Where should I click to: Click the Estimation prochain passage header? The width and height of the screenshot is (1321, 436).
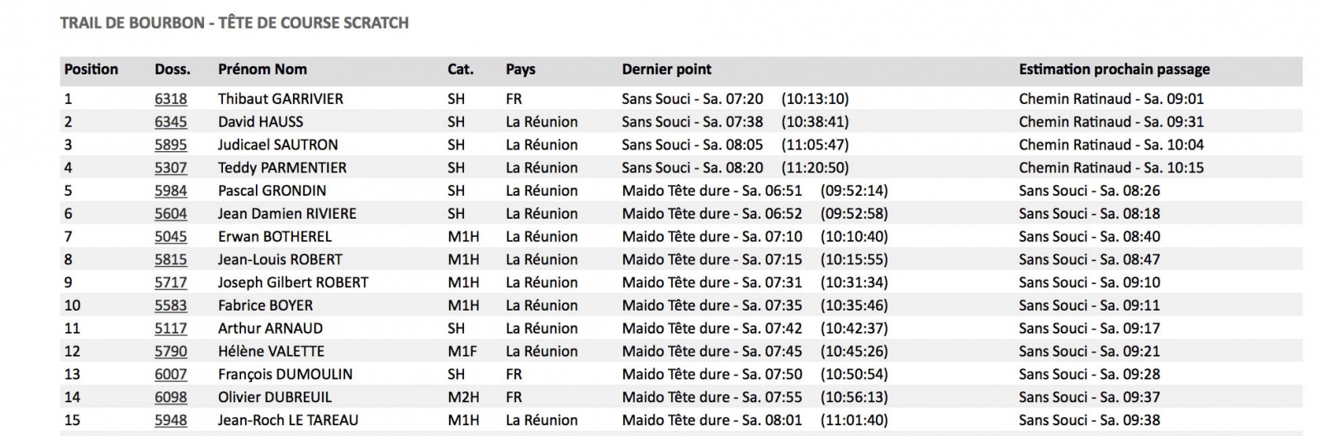click(1115, 69)
